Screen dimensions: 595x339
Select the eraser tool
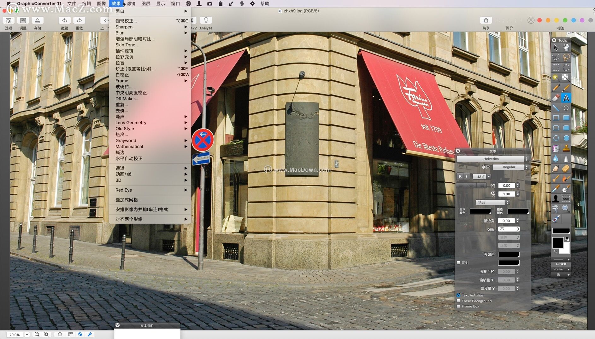tap(556, 98)
